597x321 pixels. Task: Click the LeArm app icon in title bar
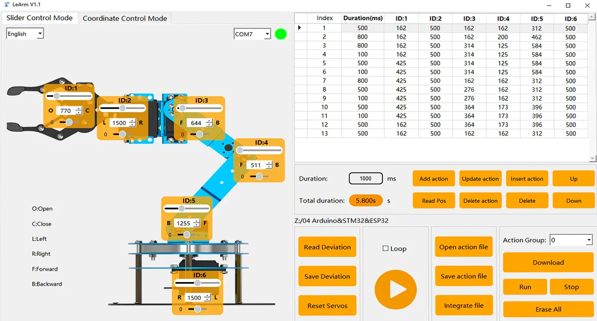6,5
